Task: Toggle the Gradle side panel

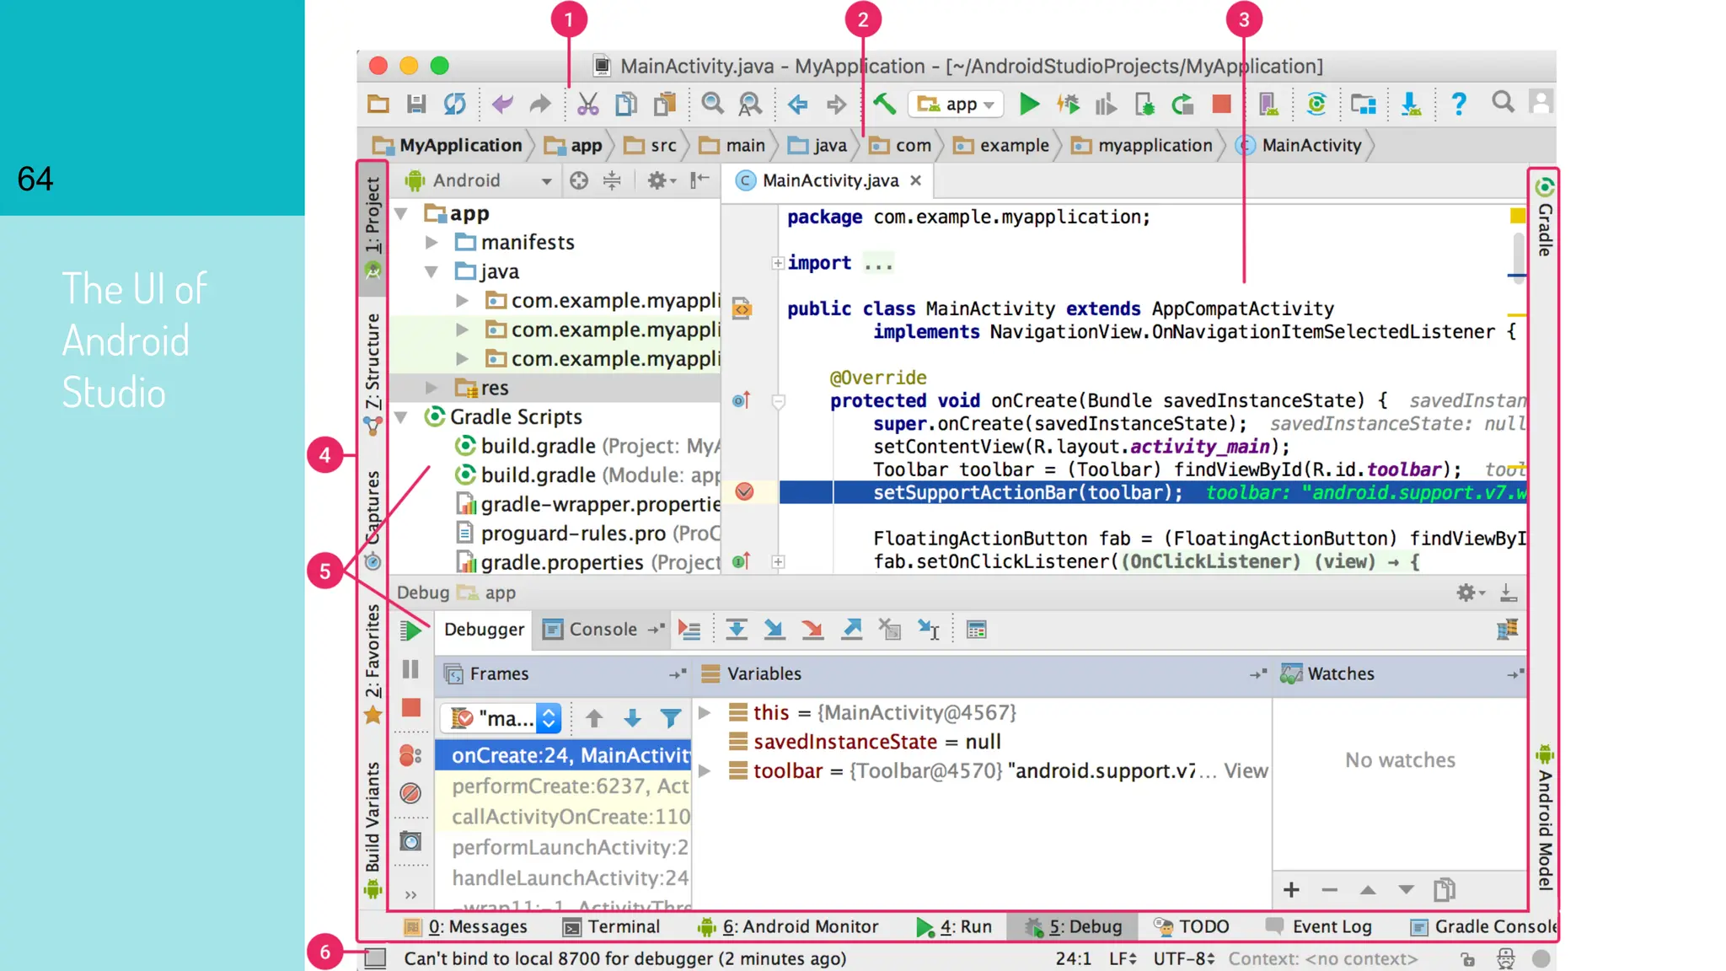Action: [1545, 218]
